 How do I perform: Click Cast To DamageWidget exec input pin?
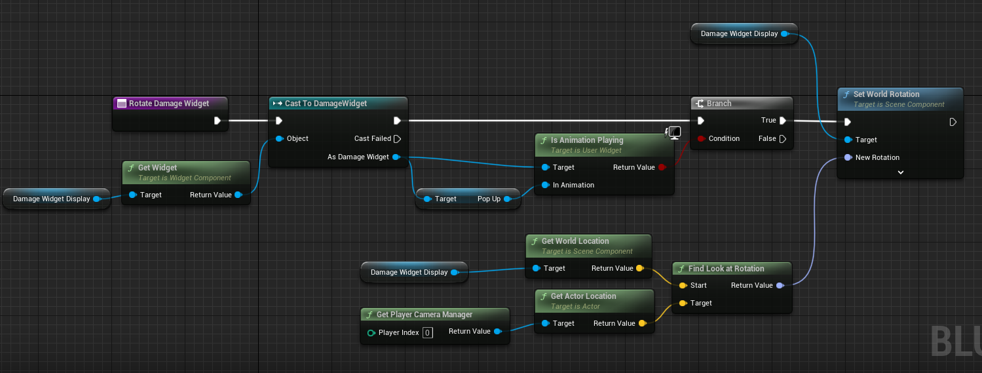[x=279, y=121]
